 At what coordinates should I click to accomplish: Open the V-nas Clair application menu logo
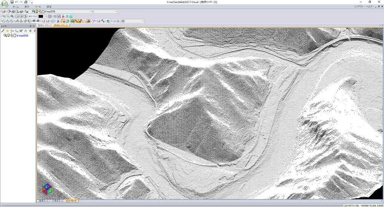point(4,4)
